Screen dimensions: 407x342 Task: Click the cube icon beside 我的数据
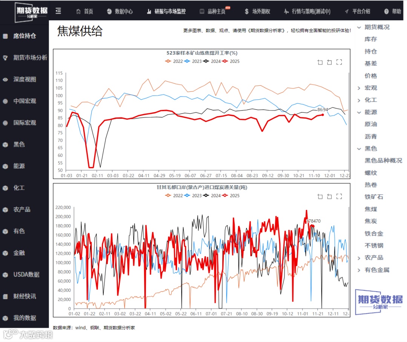(5, 318)
